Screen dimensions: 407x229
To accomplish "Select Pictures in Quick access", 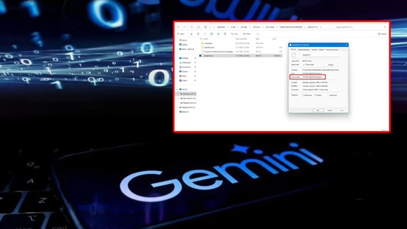I will [184, 72].
